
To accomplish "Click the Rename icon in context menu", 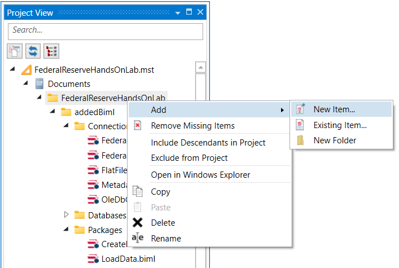I will click(137, 238).
